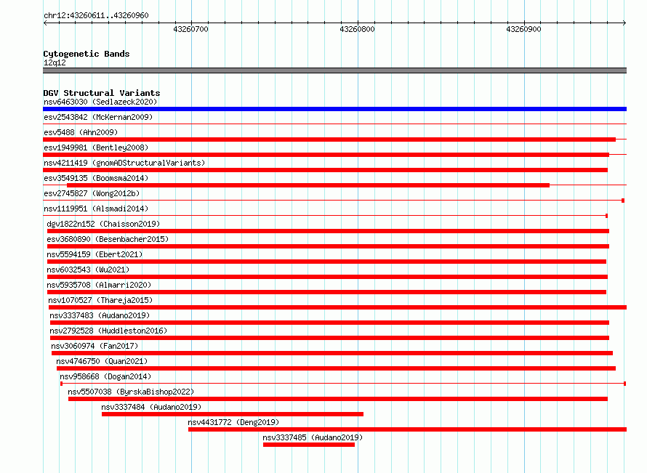Click nsv1119951 (Alsmadi2014) label
This screenshot has width=647, height=473.
96,209
